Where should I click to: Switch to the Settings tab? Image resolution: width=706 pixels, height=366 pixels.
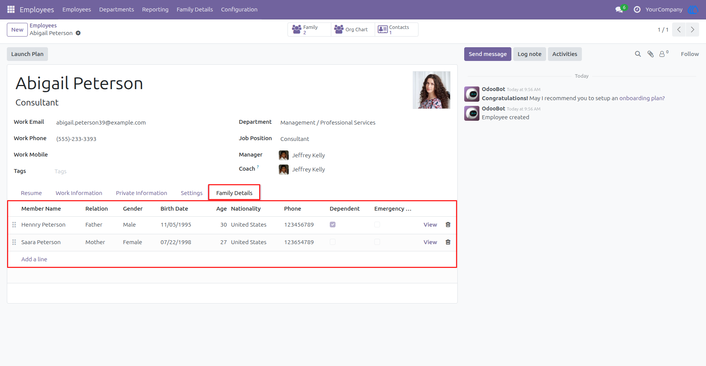pos(192,193)
